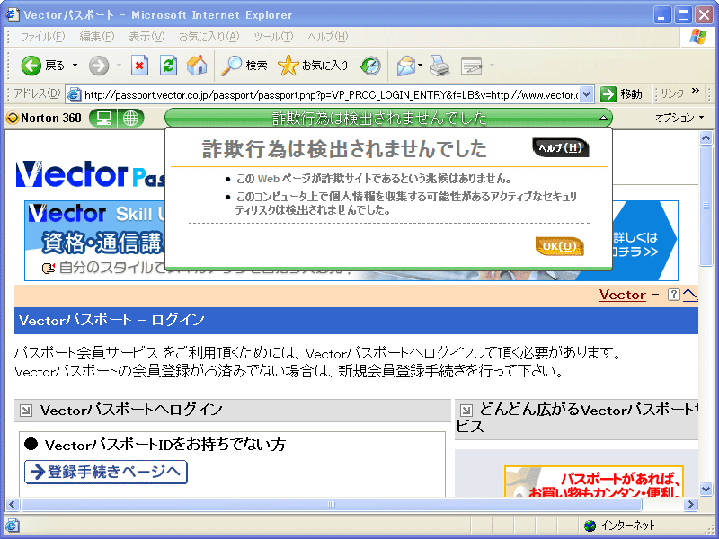Refresh the page with the green arrows icon
Screen dimensions: 719x539
click(x=168, y=66)
